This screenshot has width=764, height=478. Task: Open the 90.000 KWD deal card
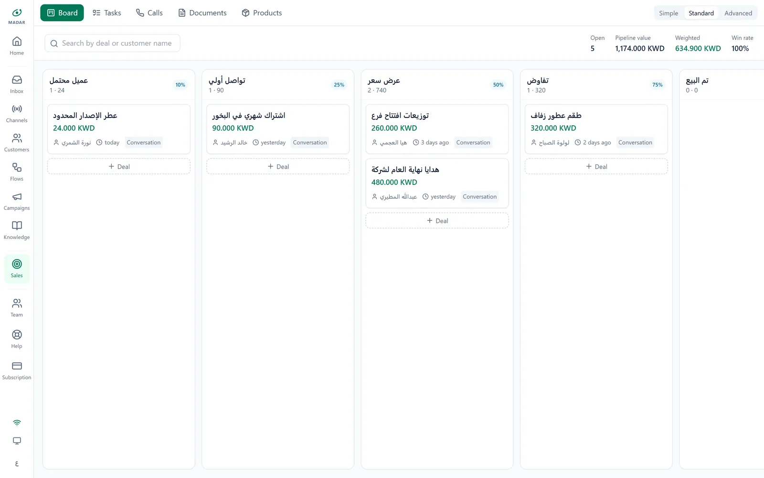pyautogui.click(x=278, y=129)
